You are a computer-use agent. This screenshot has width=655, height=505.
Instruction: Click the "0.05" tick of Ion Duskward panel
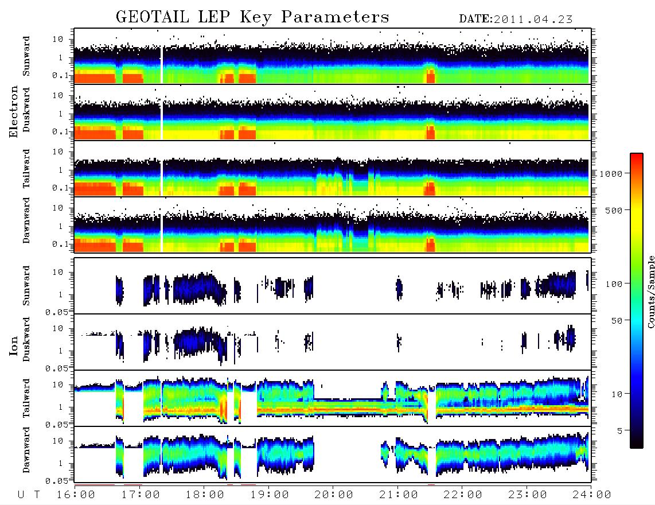(x=57, y=368)
